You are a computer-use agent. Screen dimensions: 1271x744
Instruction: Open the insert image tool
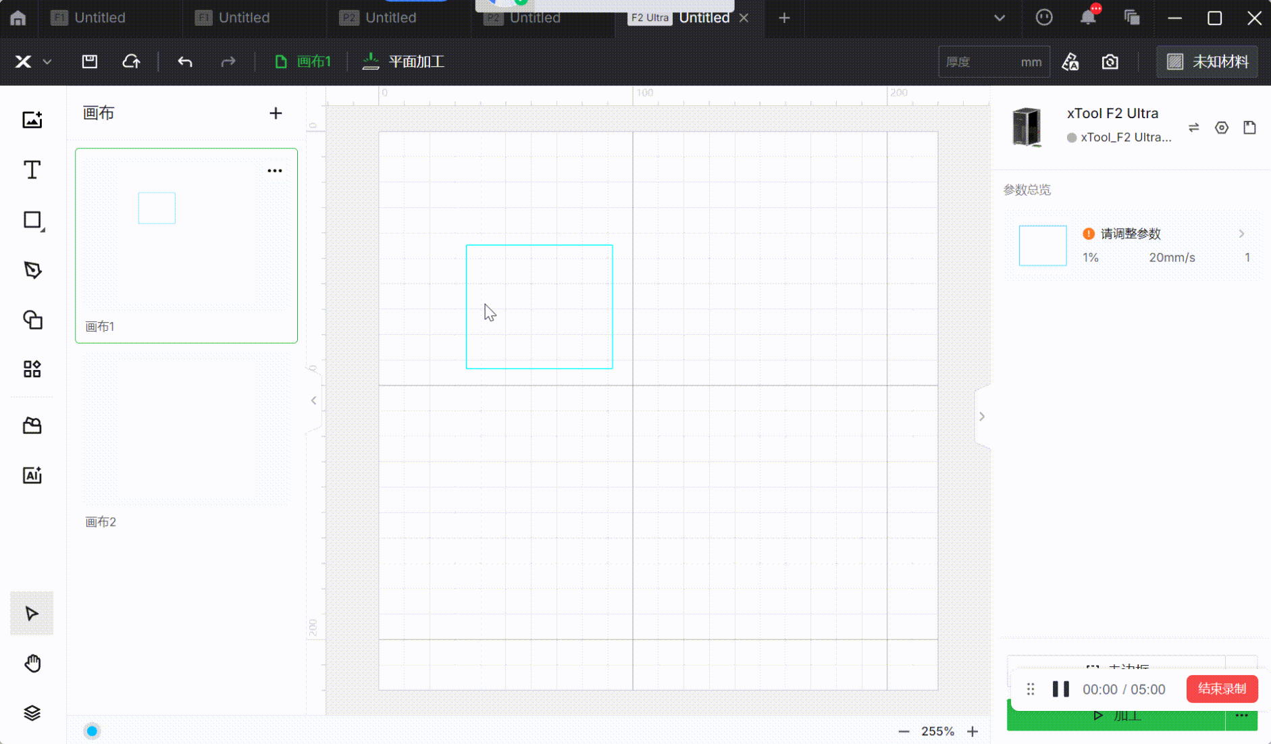[x=32, y=120]
